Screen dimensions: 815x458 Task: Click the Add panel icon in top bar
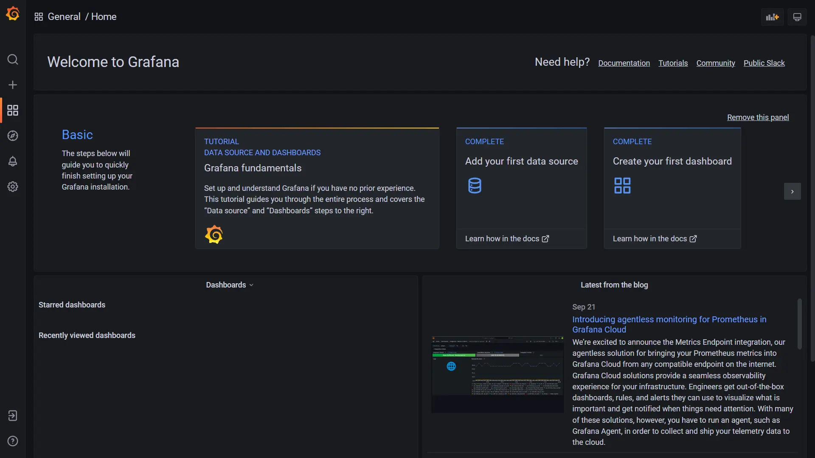[x=772, y=17]
